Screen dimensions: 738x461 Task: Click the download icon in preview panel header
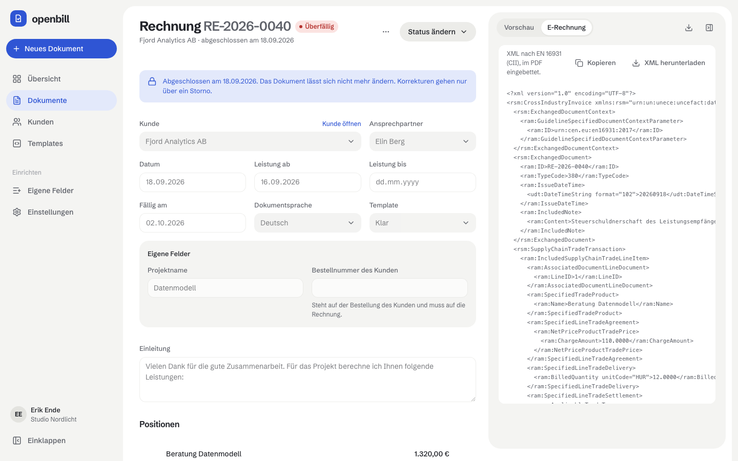tap(689, 28)
